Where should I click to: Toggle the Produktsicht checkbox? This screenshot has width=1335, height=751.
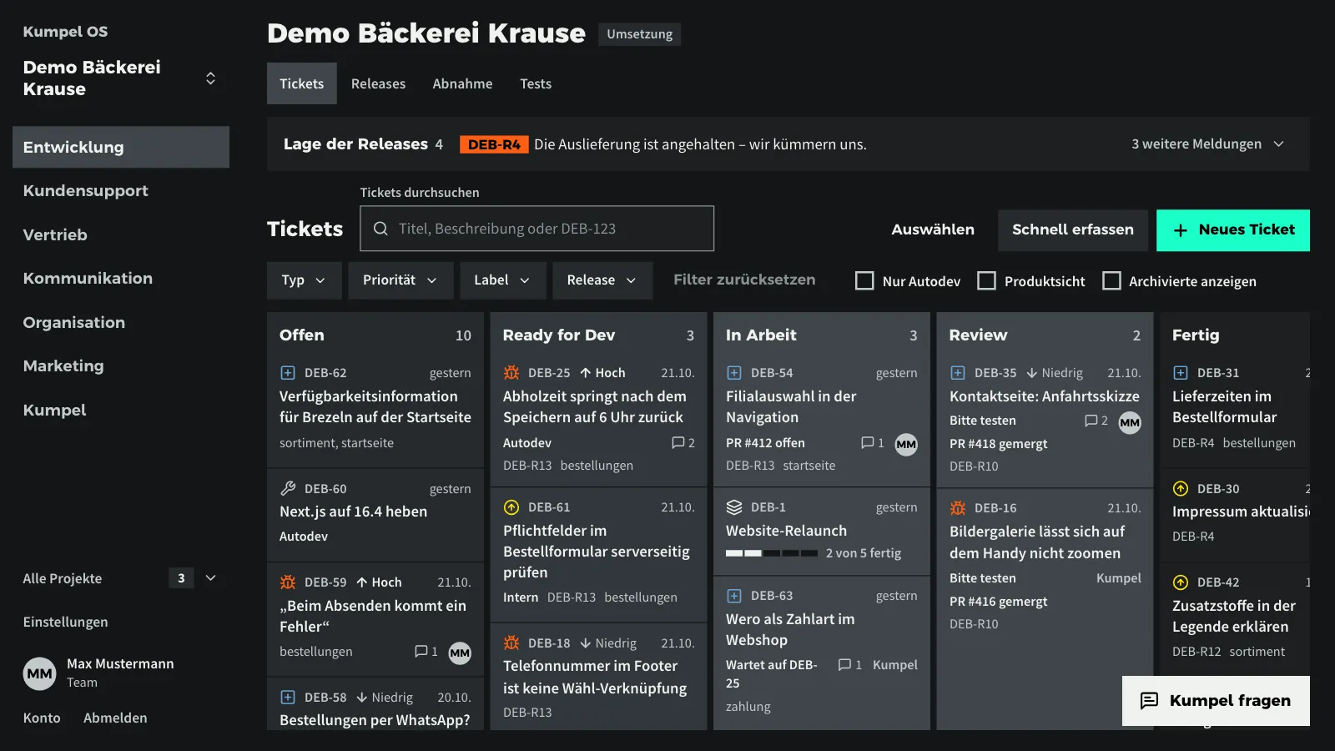(x=986, y=281)
